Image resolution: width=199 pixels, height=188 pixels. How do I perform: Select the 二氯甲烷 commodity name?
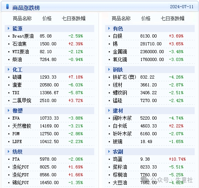click(22, 100)
